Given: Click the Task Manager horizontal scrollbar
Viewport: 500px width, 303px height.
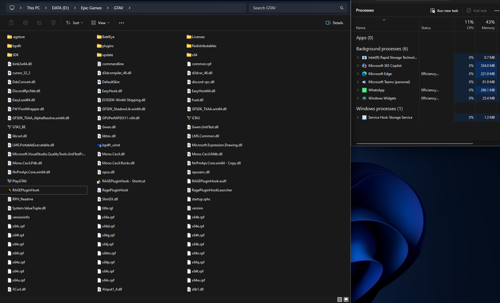Looking at the screenshot, I should [x=415, y=143].
